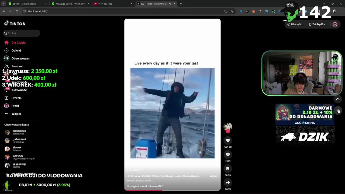Open the video comments
Screen dimensions: 345x194
point(228,154)
